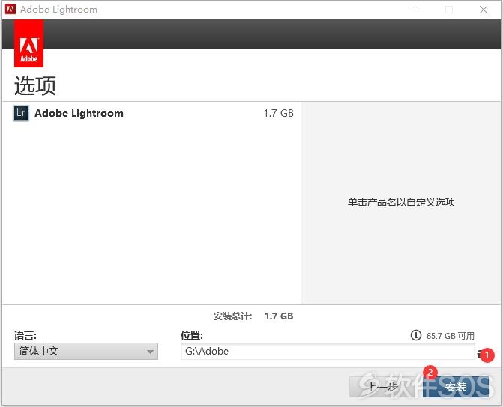503x407 pixels.
Task: Click the Adobe logo in header
Action: point(29,43)
